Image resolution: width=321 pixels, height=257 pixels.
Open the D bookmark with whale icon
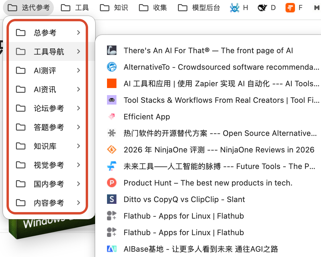(x=267, y=8)
